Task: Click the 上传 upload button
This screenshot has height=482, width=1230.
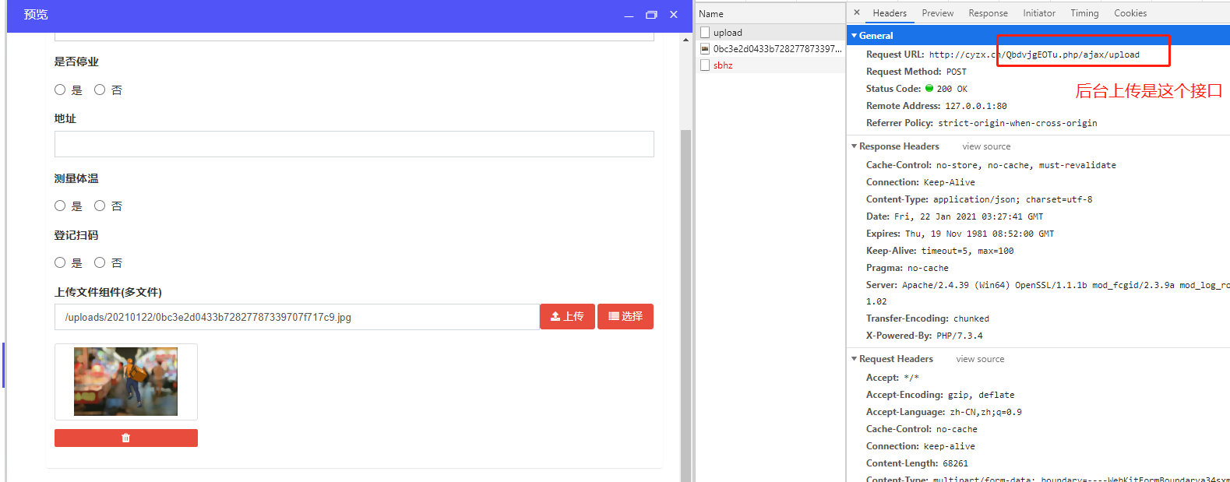Action: click(x=567, y=316)
